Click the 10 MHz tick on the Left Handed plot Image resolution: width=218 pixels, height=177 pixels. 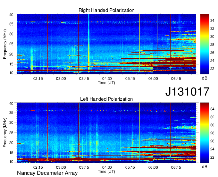[11, 162]
